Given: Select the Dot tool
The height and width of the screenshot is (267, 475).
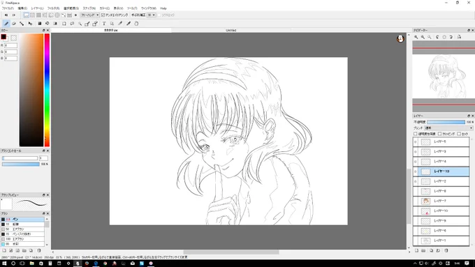Looking at the screenshot, I should (22, 24).
